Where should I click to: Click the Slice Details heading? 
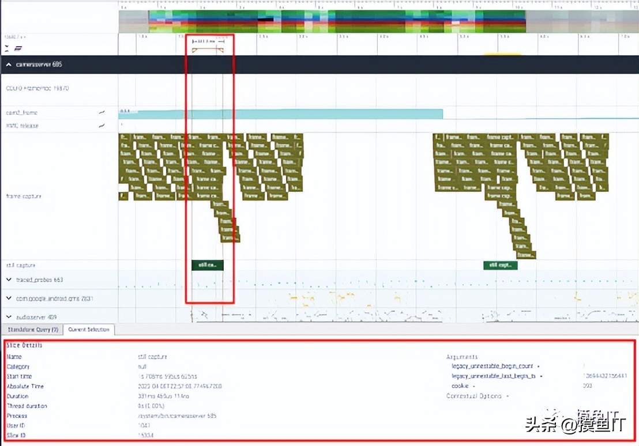24,345
